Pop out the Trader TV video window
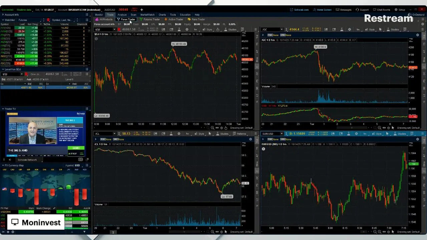The image size is (427, 240). [87, 160]
